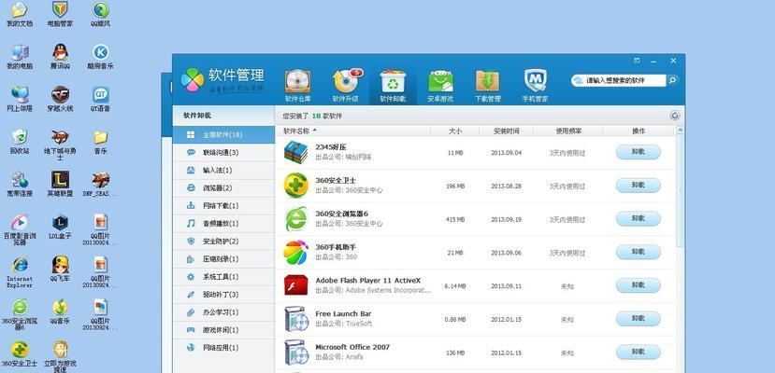This screenshot has height=373, width=775.
Task: Click the software list vertical scrollbar thumb
Action: click(x=680, y=190)
